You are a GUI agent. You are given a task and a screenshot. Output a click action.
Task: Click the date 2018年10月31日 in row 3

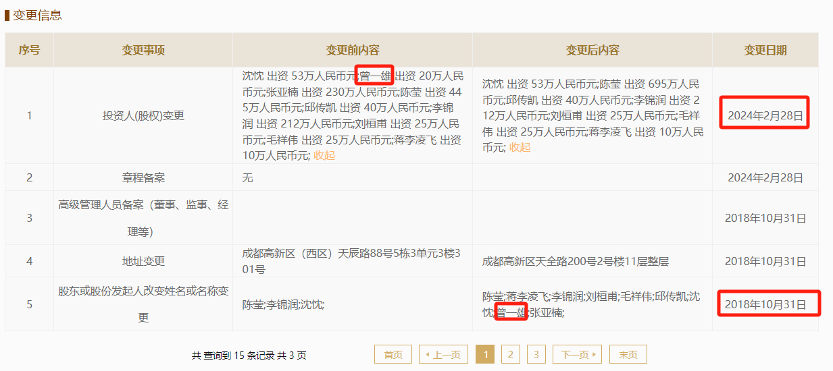765,219
